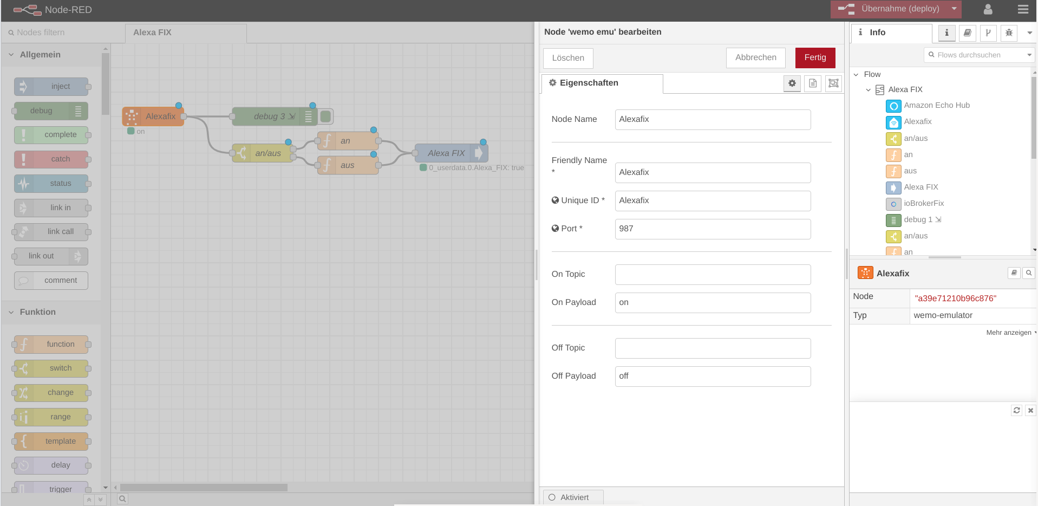Select the switch palette node
Viewport: 1038px width, 506px height.
(x=51, y=368)
